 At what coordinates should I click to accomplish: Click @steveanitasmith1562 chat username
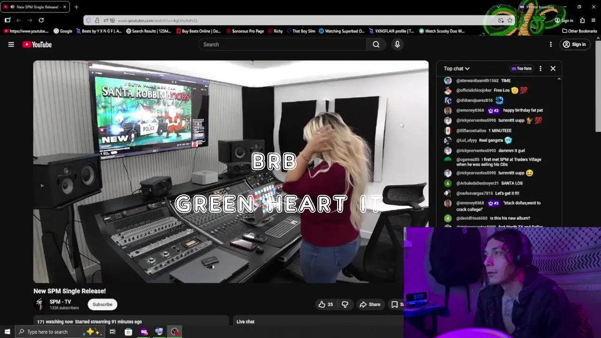click(x=477, y=81)
